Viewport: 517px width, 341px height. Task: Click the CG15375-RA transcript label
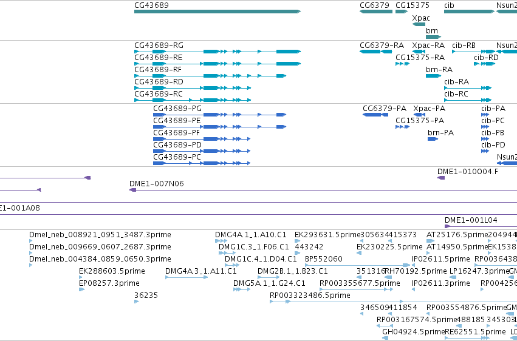click(420, 58)
